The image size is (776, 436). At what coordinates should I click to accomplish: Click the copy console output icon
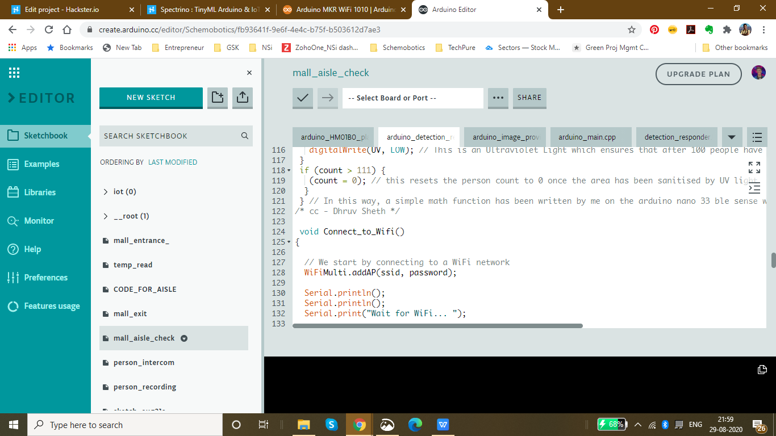pyautogui.click(x=762, y=370)
